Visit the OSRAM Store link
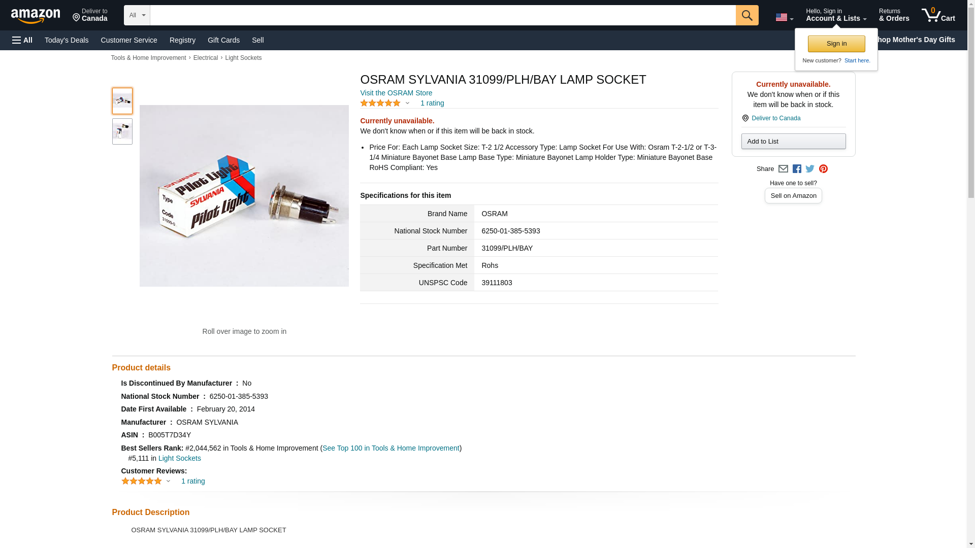 [396, 93]
